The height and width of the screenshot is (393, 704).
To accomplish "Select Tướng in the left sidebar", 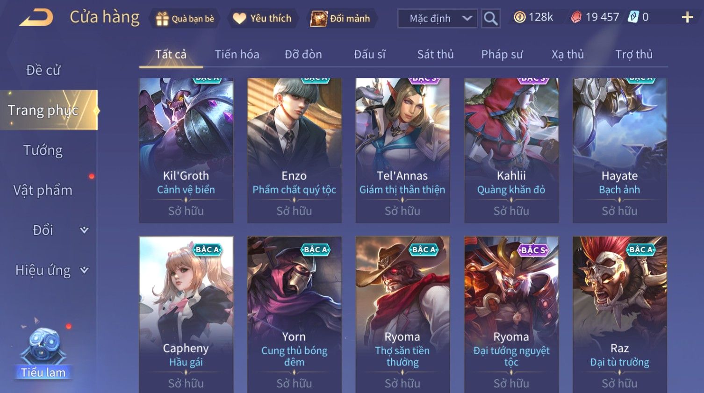I will click(43, 150).
